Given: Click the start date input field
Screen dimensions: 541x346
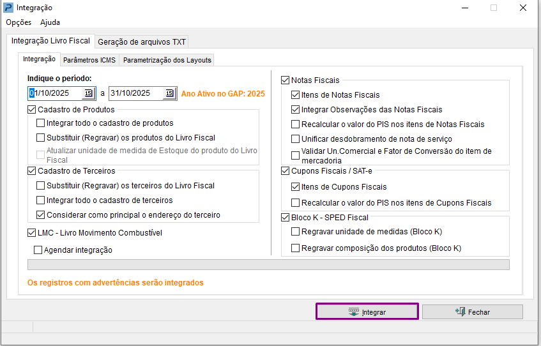Looking at the screenshot, I should click(55, 93).
